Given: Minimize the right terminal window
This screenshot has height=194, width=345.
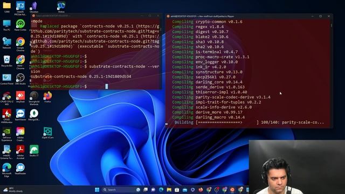Looking at the screenshot, I should coord(313,16).
